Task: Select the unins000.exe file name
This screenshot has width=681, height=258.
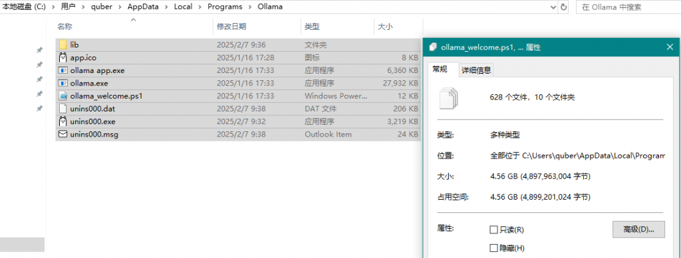Action: pyautogui.click(x=92, y=121)
